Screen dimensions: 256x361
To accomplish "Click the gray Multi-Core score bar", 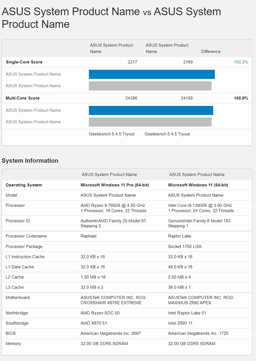I will (150, 122).
